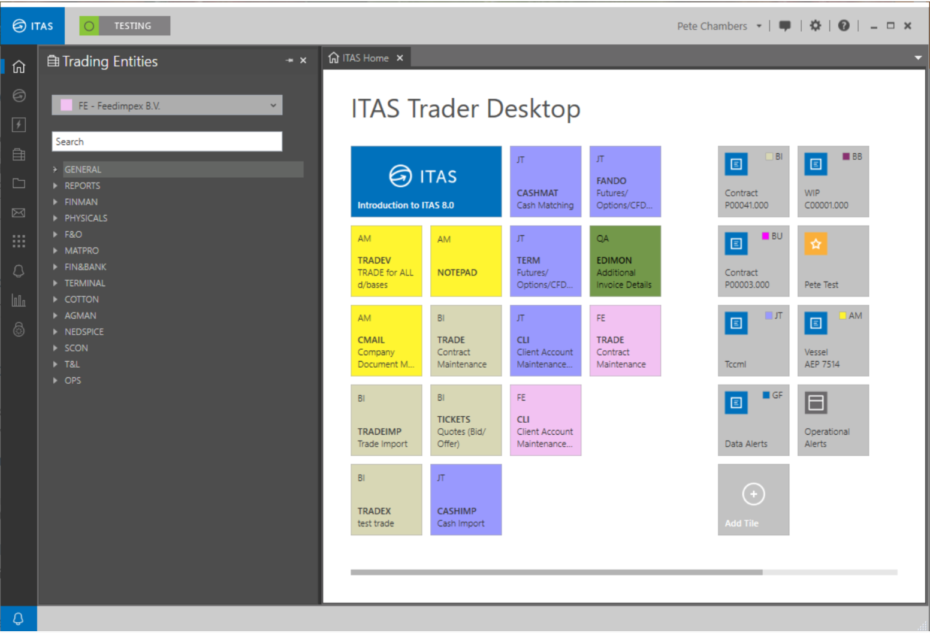Click the ITAS swirl sidebar icon
Image resolution: width=930 pixels, height=633 pixels.
(x=19, y=96)
